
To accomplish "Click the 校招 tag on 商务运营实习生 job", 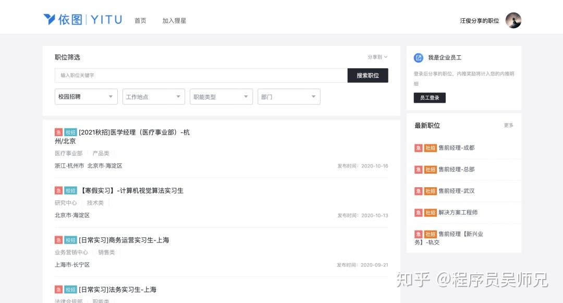I will click(70, 240).
